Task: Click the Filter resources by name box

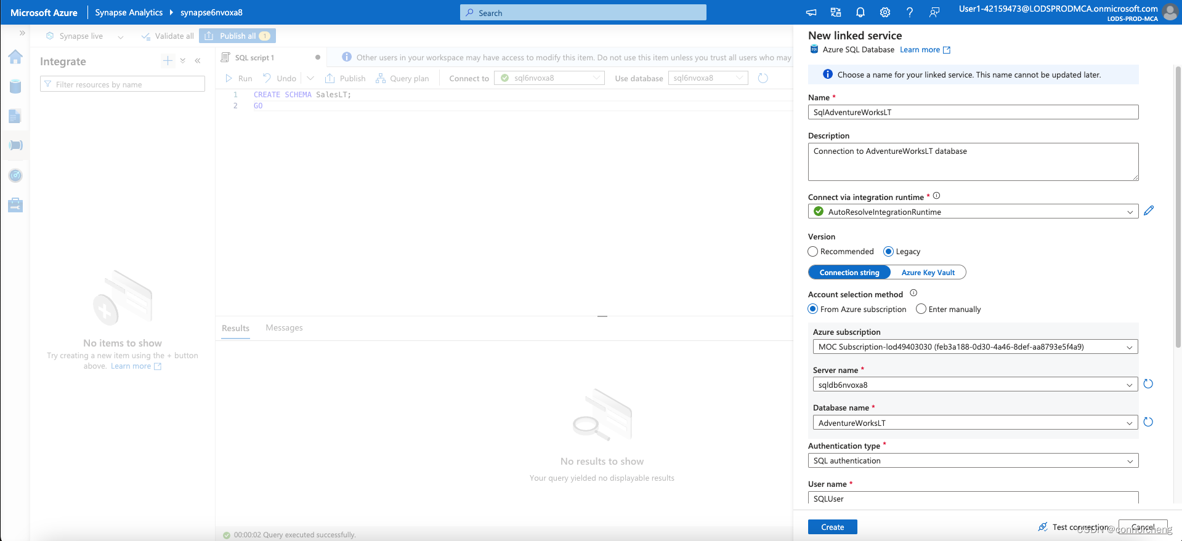Action: [122, 84]
